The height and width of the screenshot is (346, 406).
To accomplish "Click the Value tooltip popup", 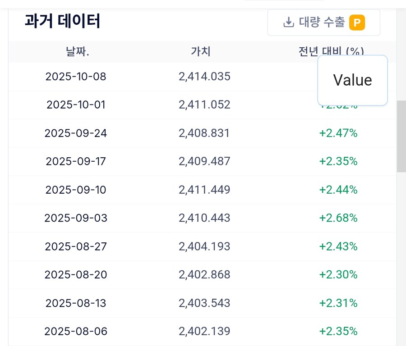I will pyautogui.click(x=352, y=80).
